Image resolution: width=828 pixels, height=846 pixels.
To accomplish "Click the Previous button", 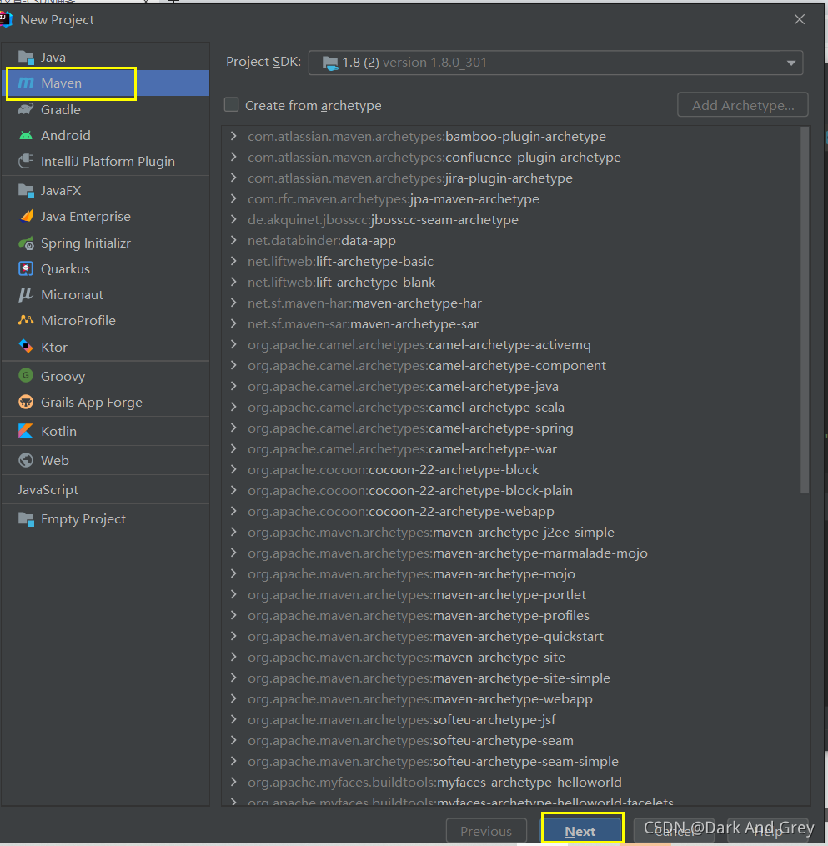I will 486,831.
